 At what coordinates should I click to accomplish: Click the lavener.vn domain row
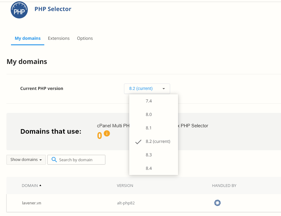pyautogui.click(x=31, y=203)
